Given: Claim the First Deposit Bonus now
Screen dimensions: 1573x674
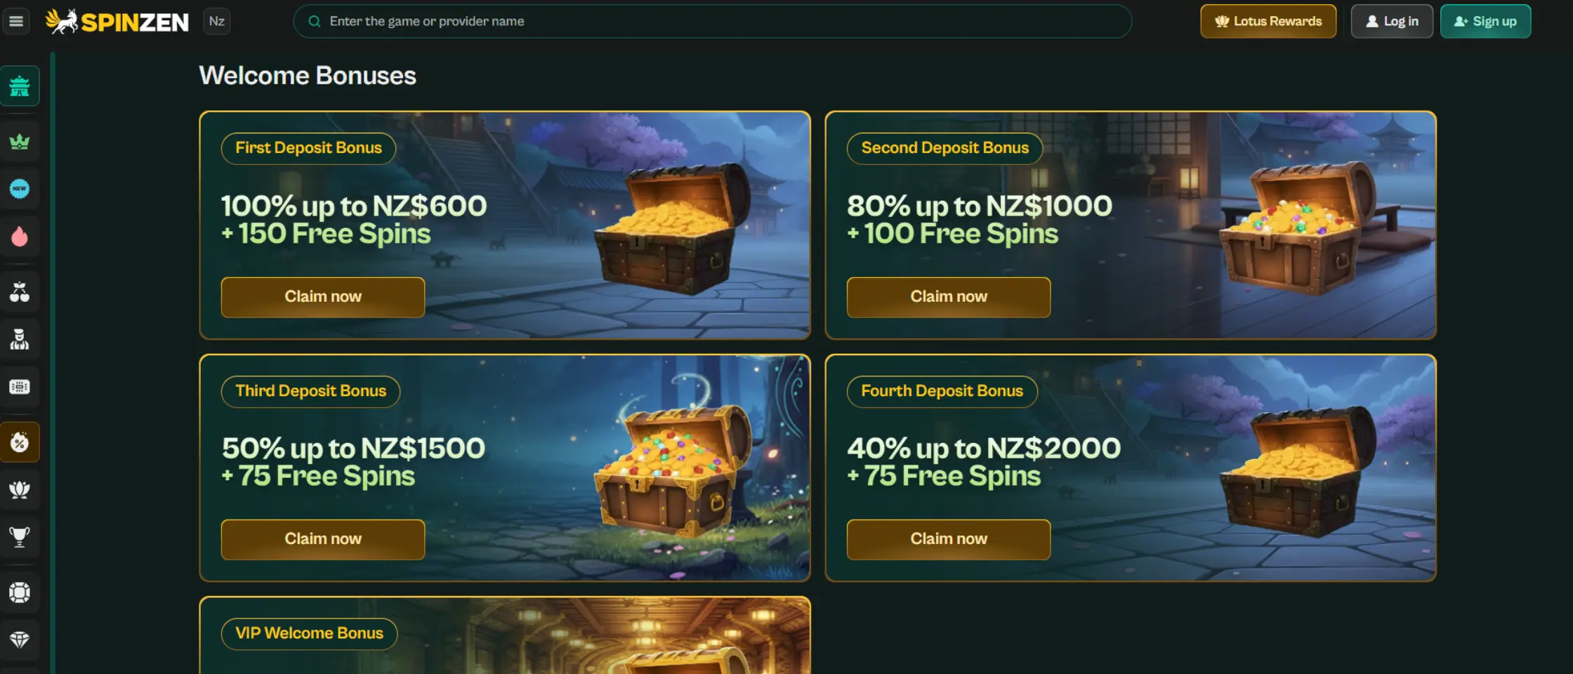Looking at the screenshot, I should click(x=322, y=296).
